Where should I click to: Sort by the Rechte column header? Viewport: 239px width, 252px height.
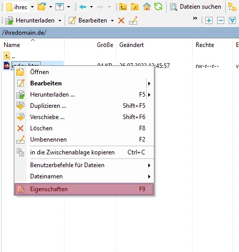tap(213, 45)
